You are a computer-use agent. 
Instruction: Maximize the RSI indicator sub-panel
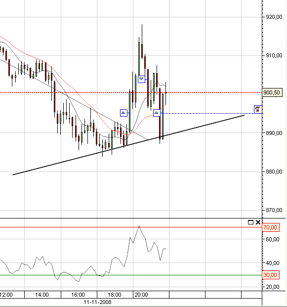point(250,222)
